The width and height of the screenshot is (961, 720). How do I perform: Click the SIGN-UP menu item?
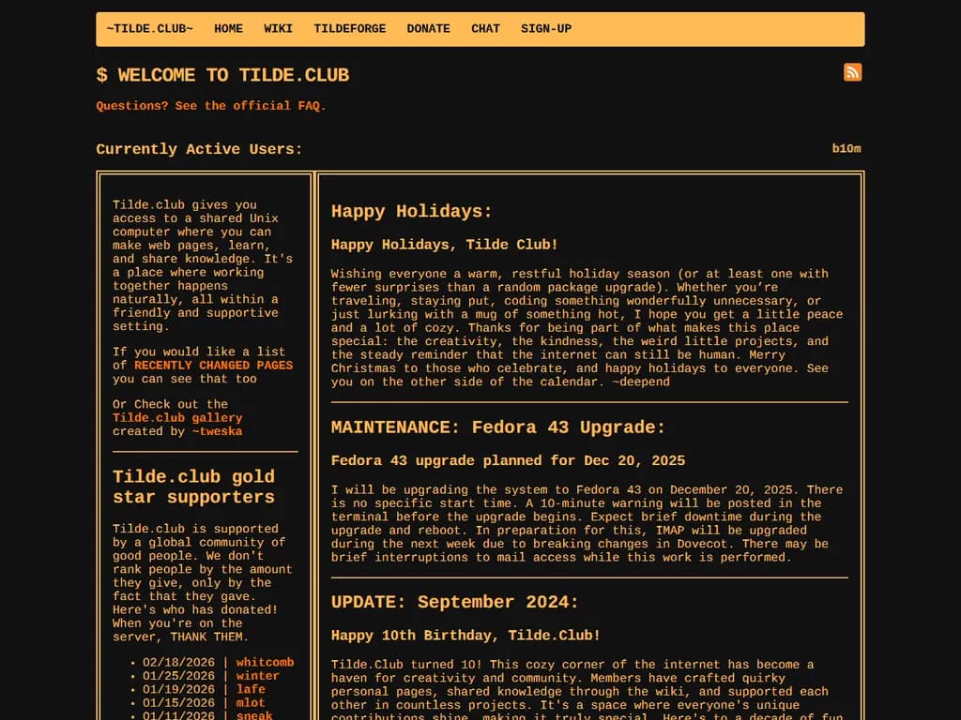tap(546, 29)
